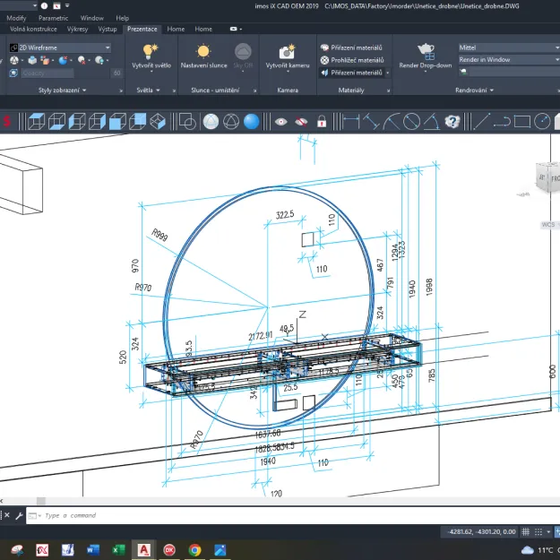
Task: Select the line drawing tool
Action: pyautogui.click(x=482, y=122)
